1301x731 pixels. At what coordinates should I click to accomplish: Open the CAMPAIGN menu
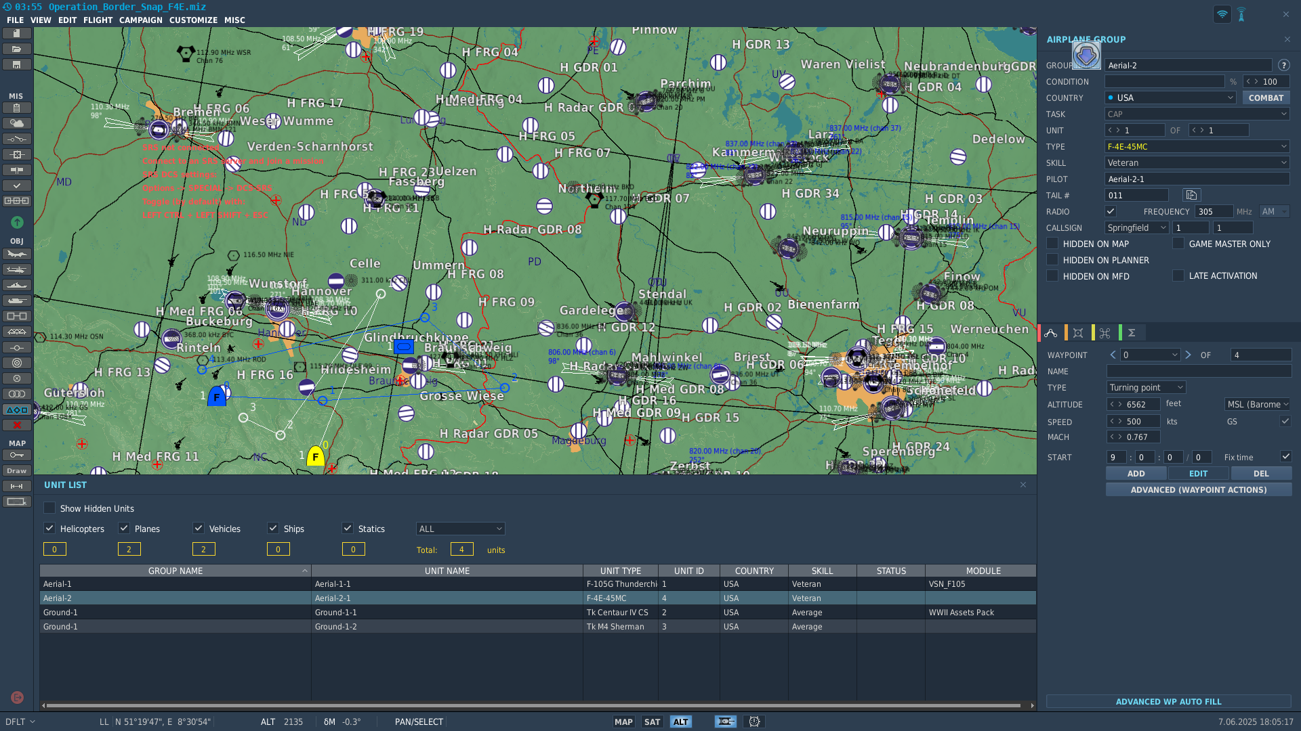[141, 20]
